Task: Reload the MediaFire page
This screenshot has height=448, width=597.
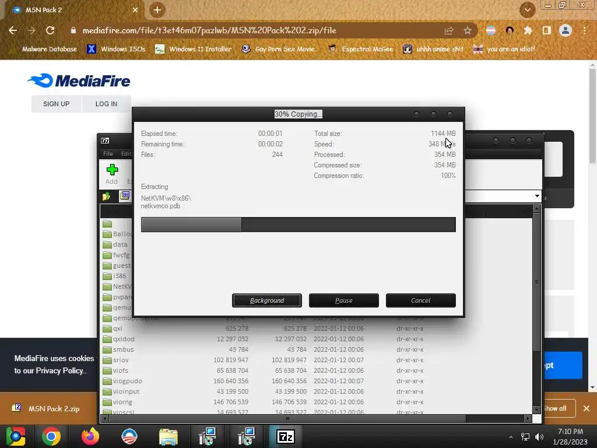Action: pyautogui.click(x=50, y=30)
